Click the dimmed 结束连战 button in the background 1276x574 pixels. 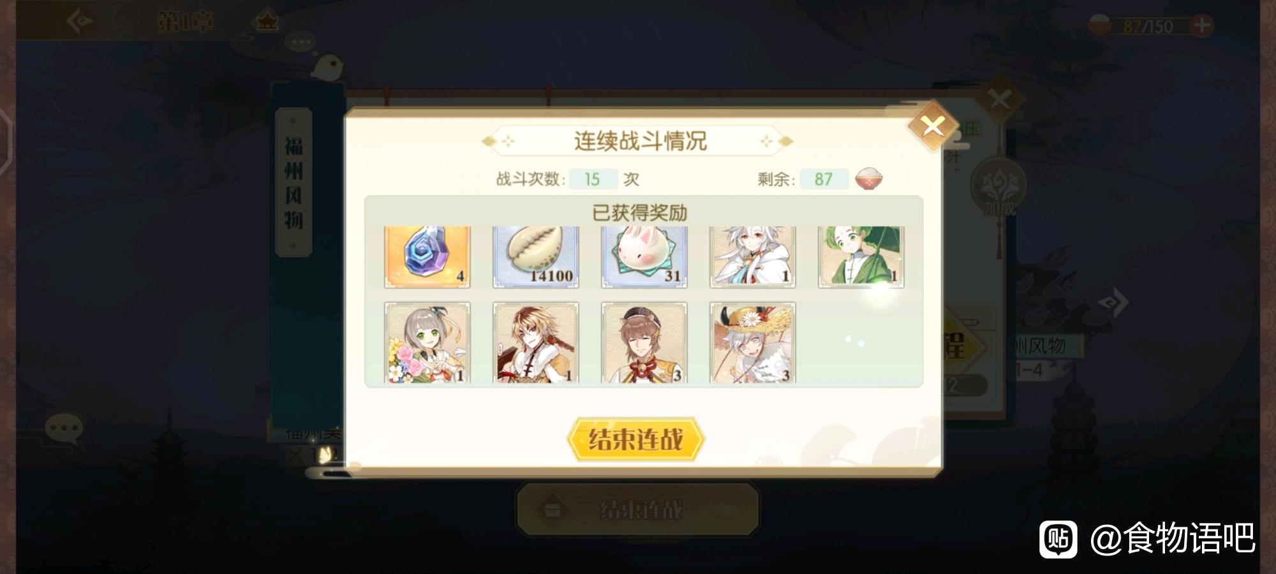[638, 510]
